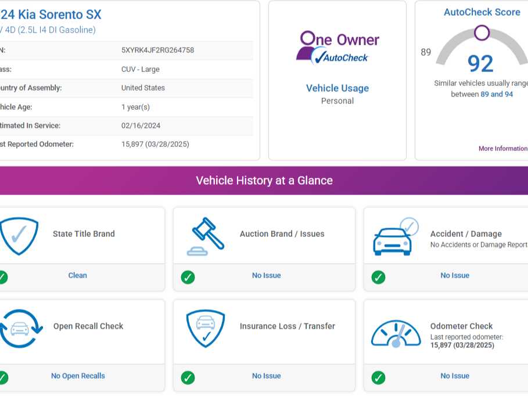Click the Odometer Check gauge icon
528x396 pixels.
pos(396,333)
